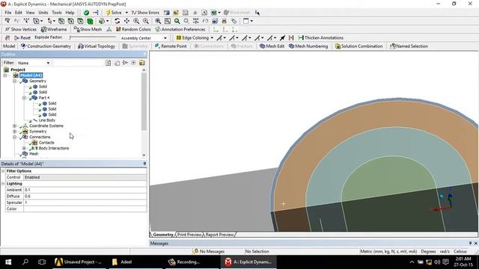Toggle Random Colors
This screenshot has height=269, width=479.
tap(133, 29)
